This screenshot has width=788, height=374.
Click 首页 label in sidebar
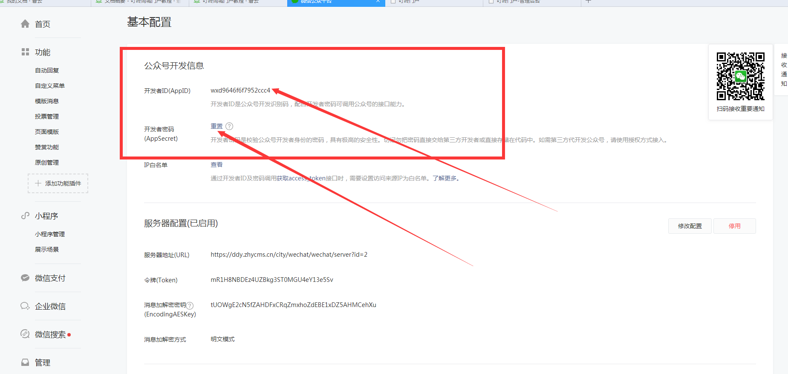[x=43, y=24]
